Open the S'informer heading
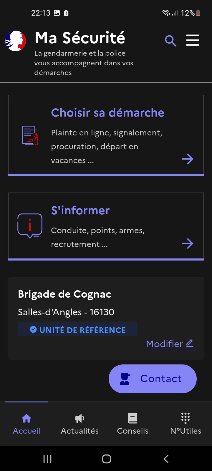 (80, 210)
